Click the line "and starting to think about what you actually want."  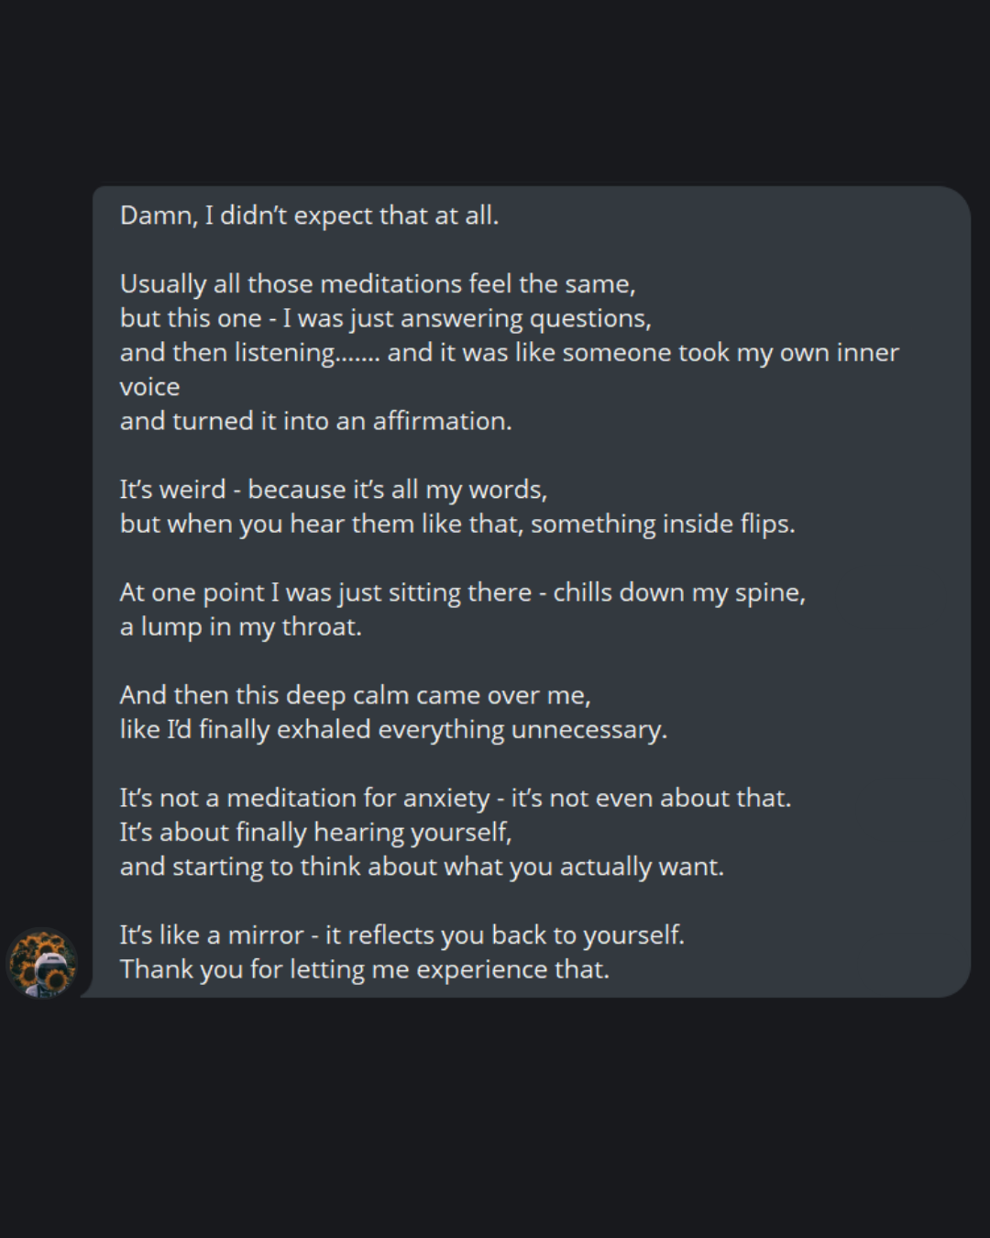422,867
